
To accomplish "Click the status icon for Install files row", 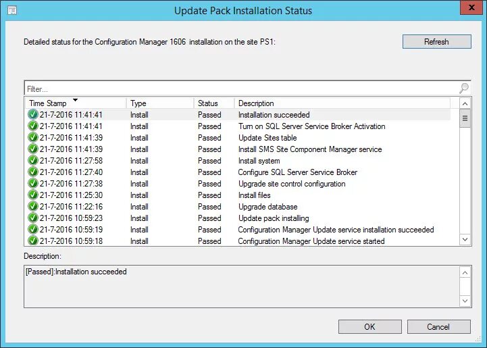I will coord(32,195).
